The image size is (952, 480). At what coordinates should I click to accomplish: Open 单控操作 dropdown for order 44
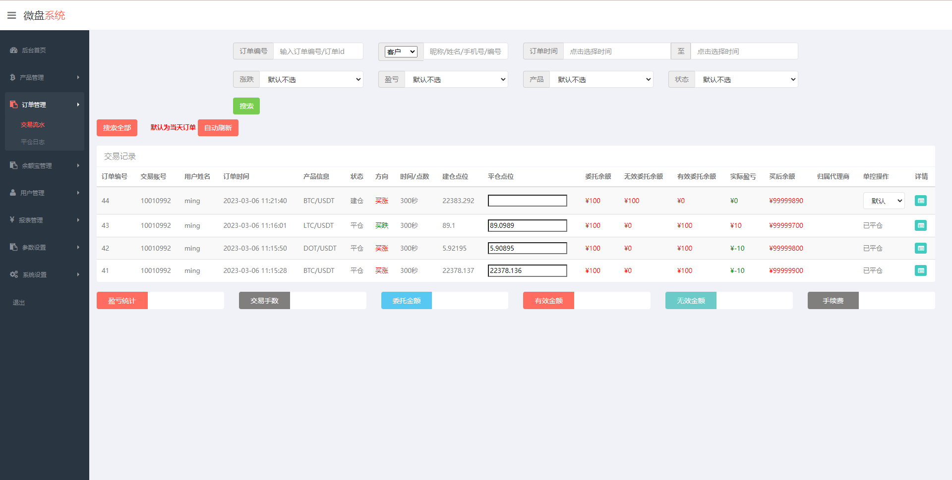[884, 201]
